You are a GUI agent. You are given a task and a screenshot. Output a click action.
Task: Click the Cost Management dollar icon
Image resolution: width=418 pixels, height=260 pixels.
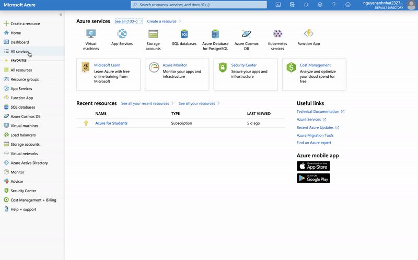[291, 67]
